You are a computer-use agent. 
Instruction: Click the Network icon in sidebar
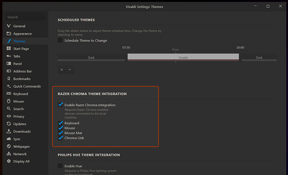(x=9, y=154)
